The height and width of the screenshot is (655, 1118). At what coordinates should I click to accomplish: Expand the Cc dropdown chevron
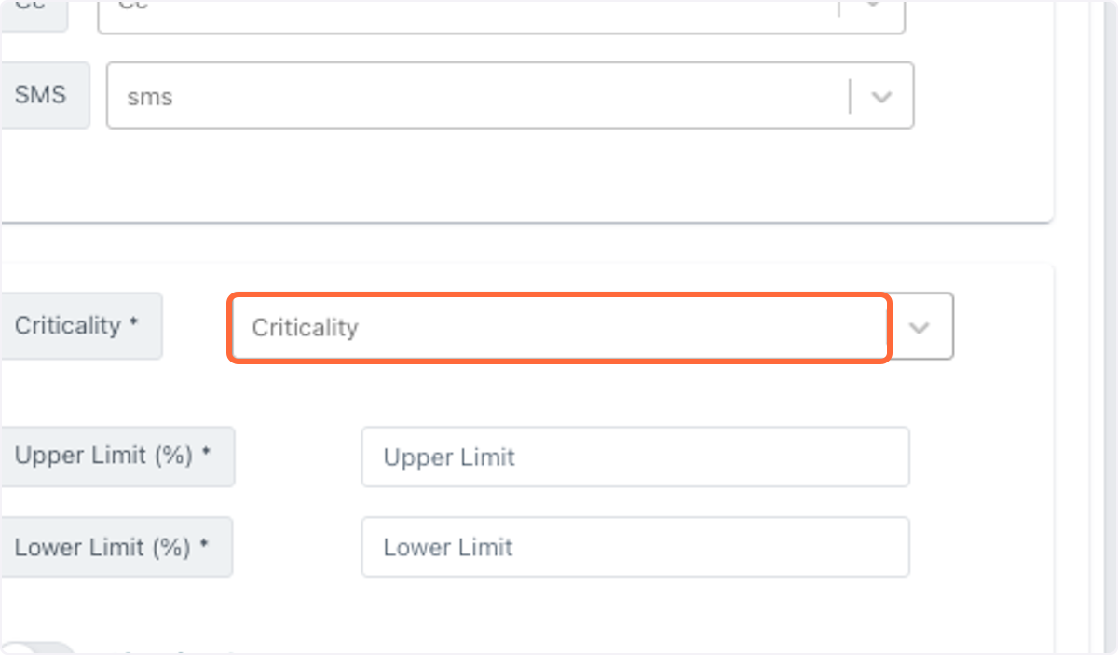click(873, 6)
